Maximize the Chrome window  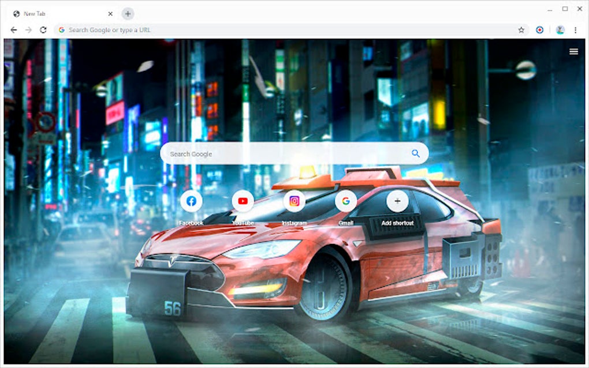pyautogui.click(x=565, y=9)
